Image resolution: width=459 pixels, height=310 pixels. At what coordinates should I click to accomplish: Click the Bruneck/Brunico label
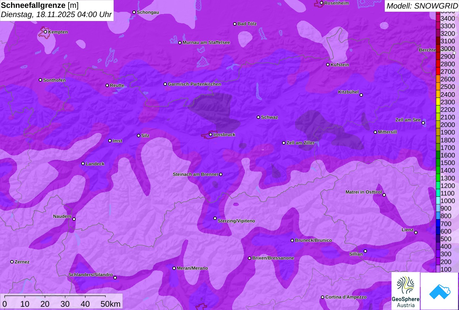[313, 240]
